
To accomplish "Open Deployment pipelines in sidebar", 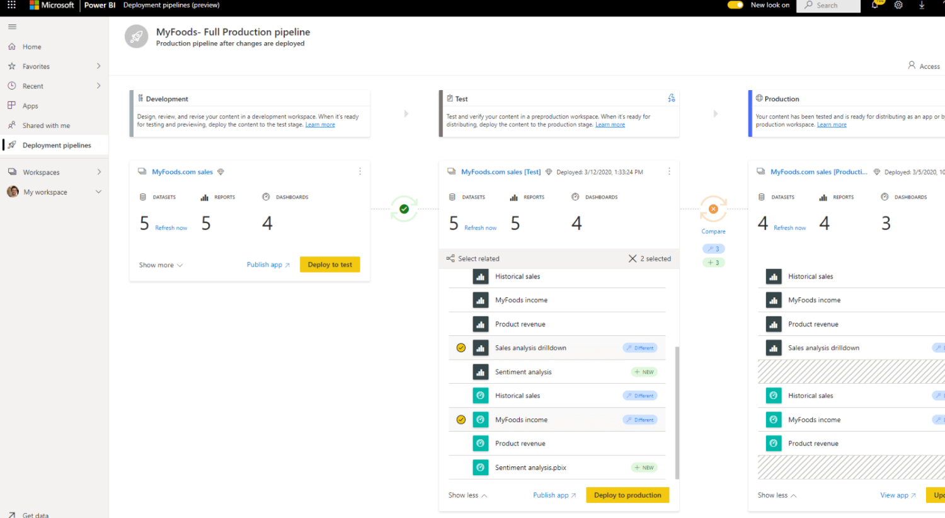I will point(56,146).
